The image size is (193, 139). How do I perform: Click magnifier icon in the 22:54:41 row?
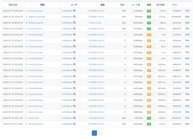74,58
